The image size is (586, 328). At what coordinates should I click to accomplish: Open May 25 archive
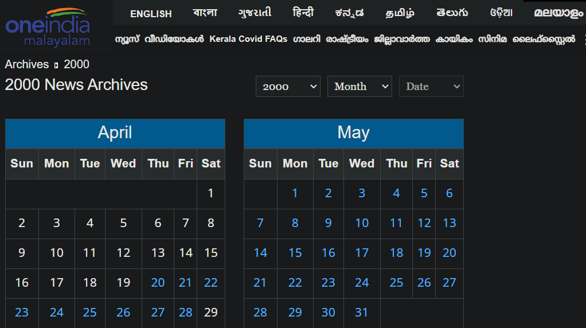(x=396, y=283)
